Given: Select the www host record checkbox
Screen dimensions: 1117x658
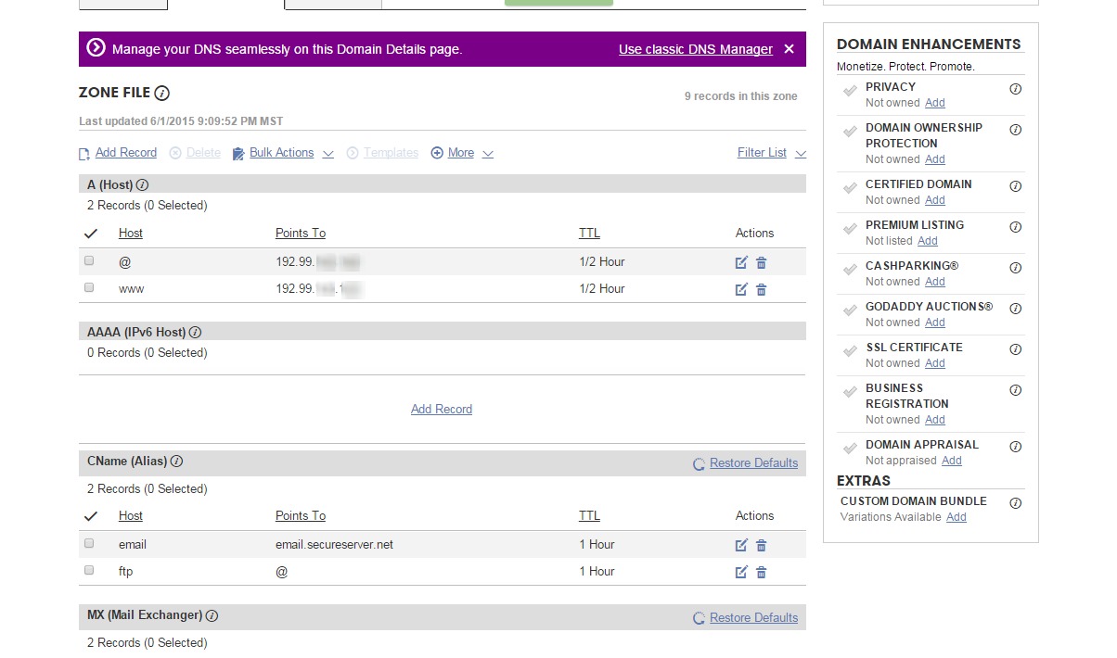Looking at the screenshot, I should pyautogui.click(x=89, y=288).
